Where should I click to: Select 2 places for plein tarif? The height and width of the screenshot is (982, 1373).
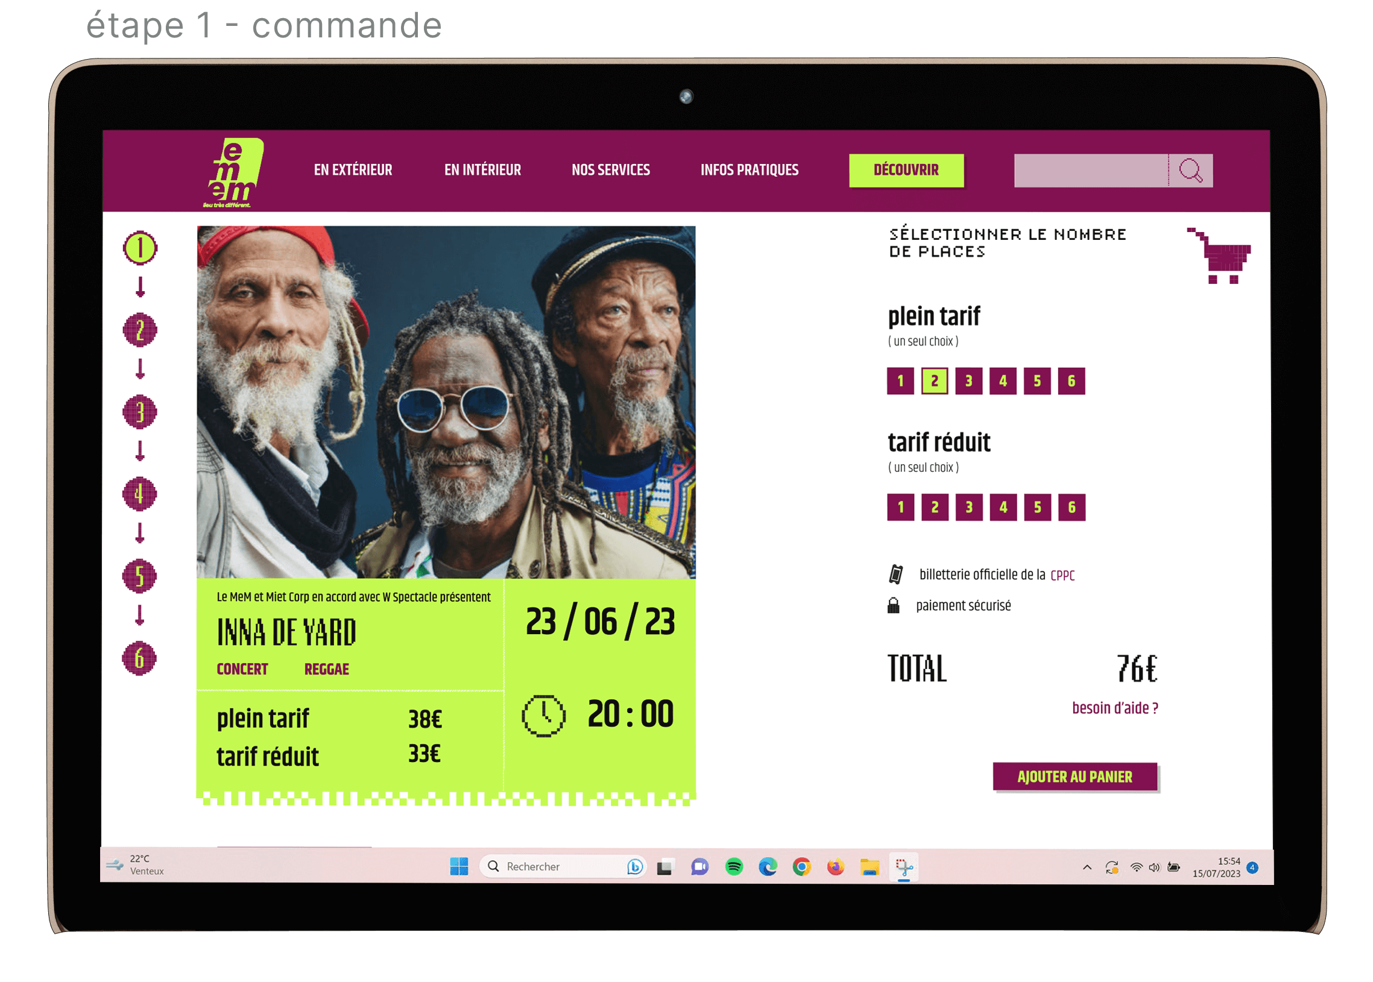934,381
